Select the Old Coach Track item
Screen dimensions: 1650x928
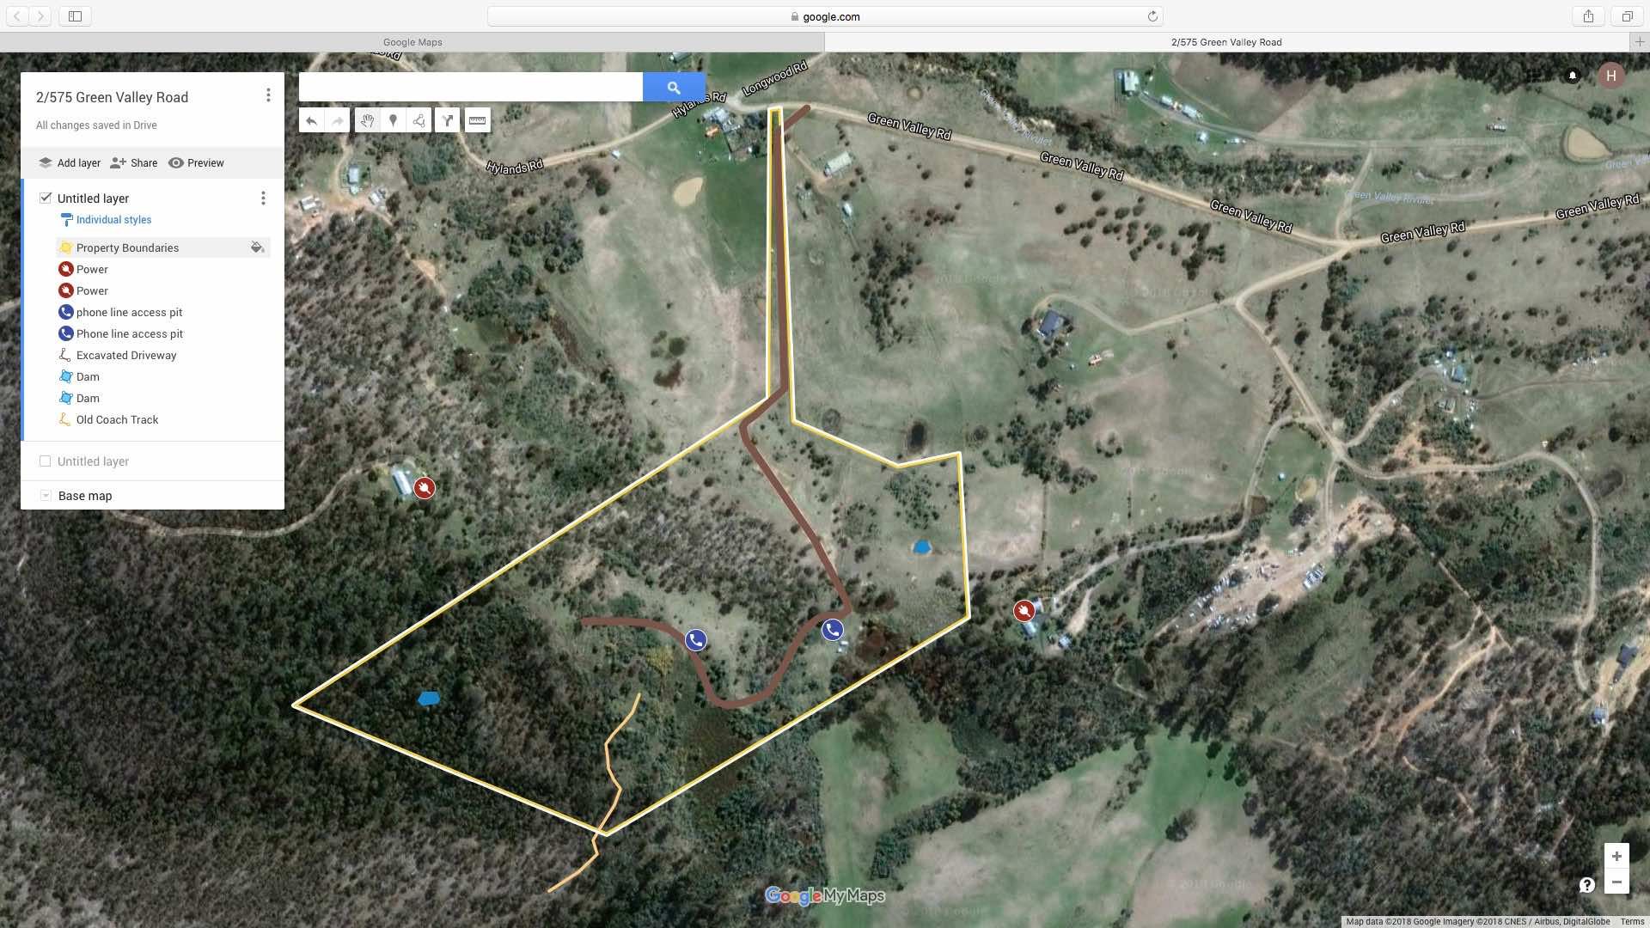[x=117, y=420]
